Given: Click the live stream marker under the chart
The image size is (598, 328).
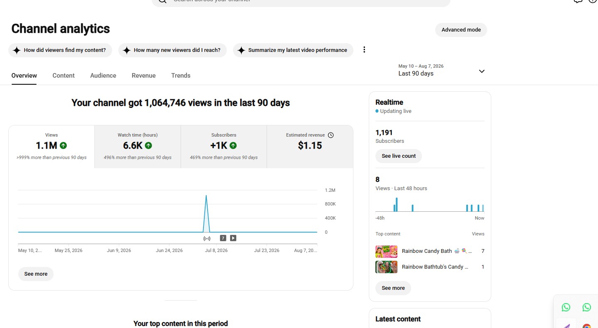Looking at the screenshot, I should tap(207, 238).
